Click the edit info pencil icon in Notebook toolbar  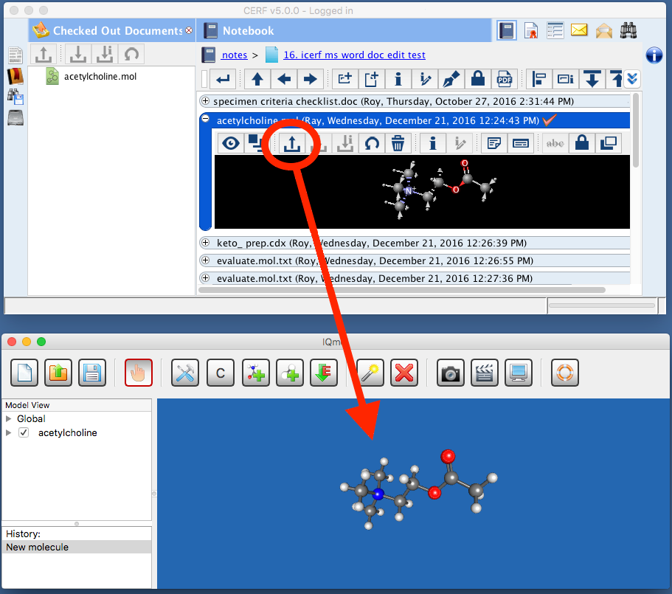(x=425, y=79)
